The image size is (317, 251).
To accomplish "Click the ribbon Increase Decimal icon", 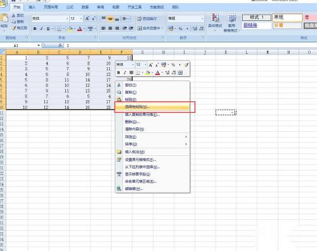I will coord(195,29).
